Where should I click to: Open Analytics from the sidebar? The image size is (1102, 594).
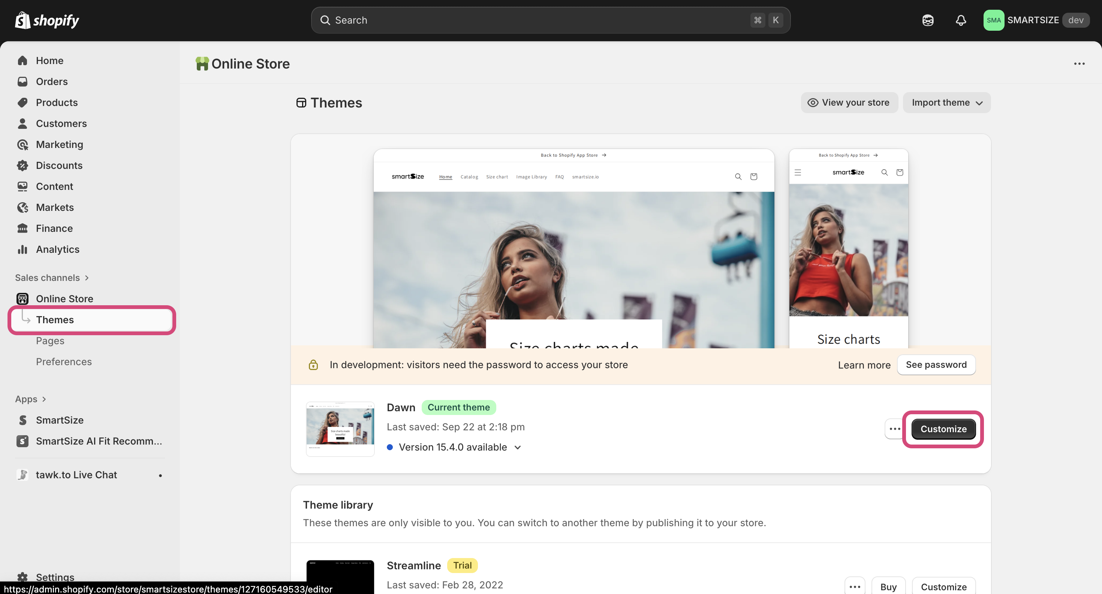(57, 249)
